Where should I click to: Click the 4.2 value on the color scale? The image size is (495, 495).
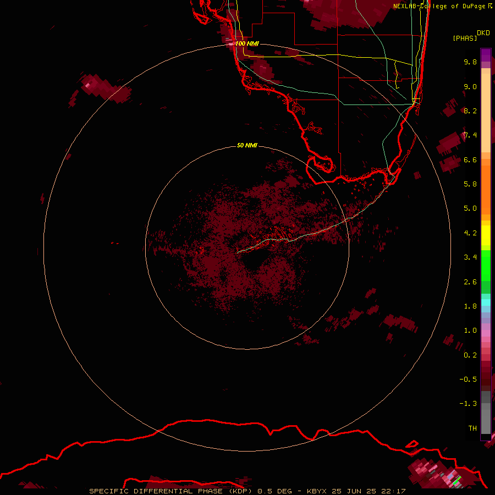click(x=470, y=233)
